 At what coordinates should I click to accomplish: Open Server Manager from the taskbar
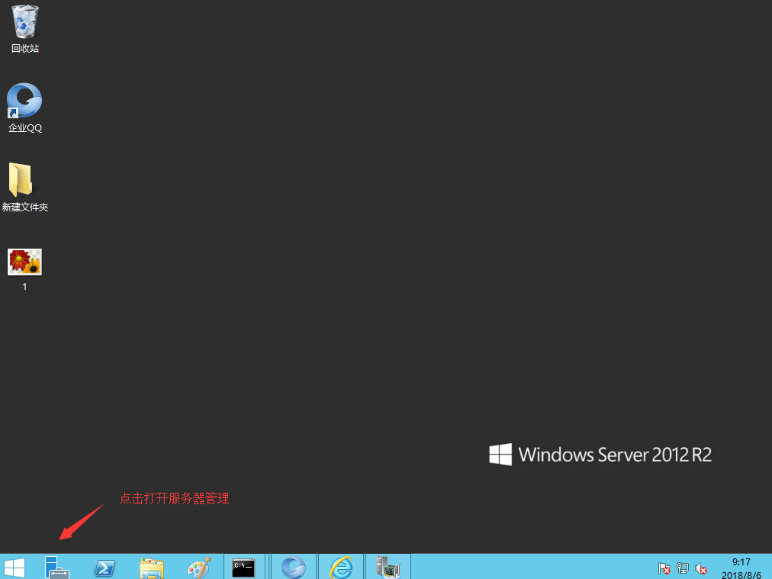pos(56,567)
